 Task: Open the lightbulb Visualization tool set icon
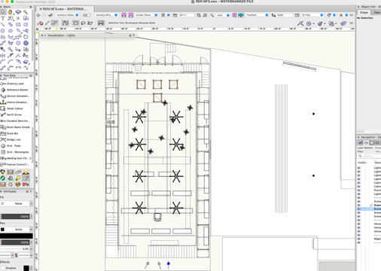18,178
